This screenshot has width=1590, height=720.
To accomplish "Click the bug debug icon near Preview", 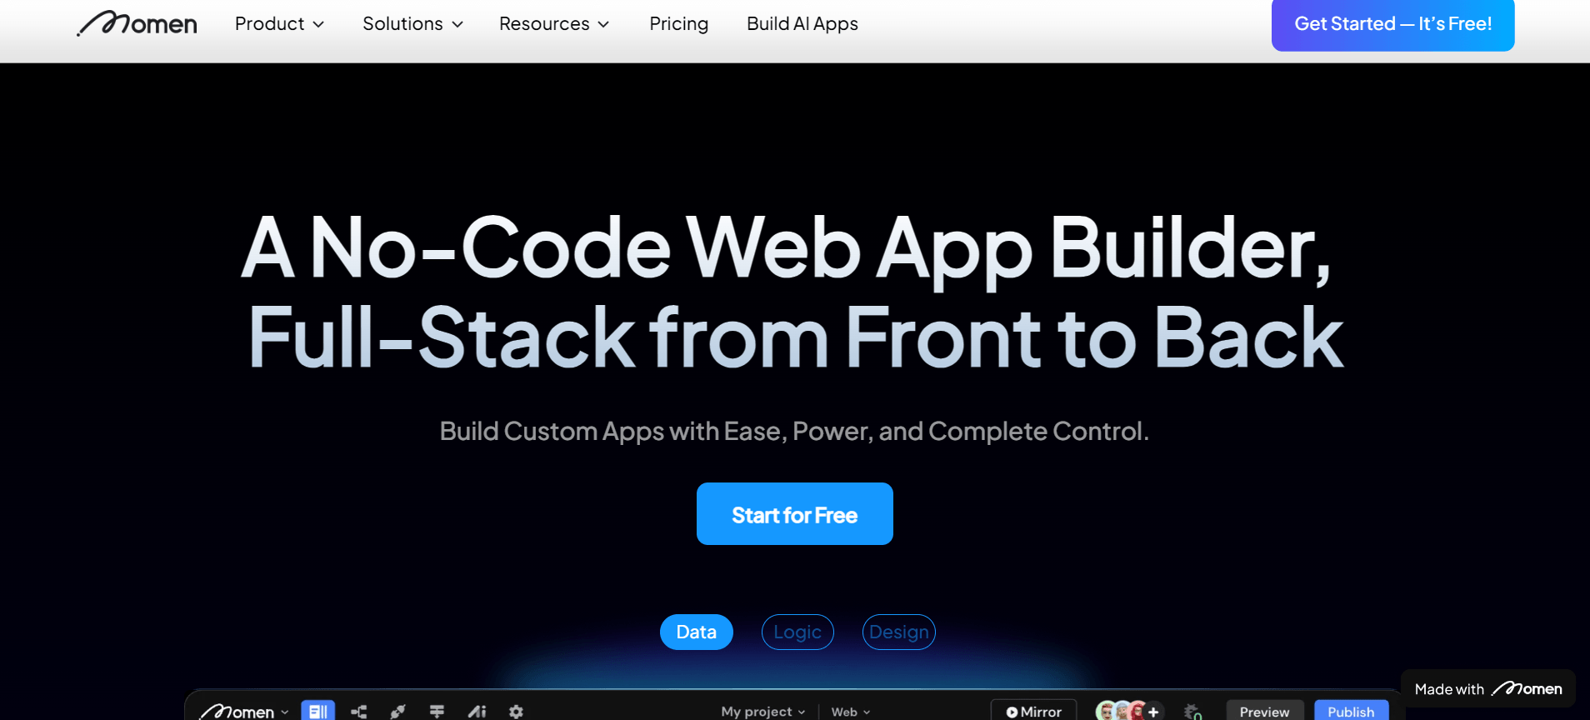I will coord(1192,712).
